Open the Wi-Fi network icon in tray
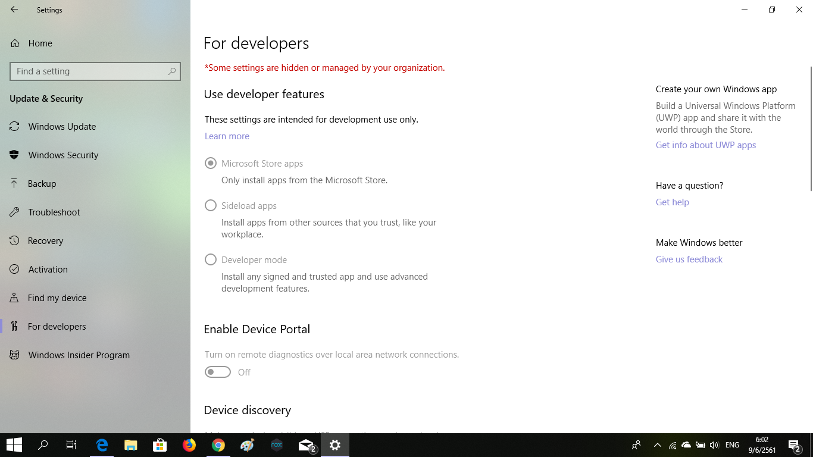This screenshot has height=457, width=813. point(673,445)
